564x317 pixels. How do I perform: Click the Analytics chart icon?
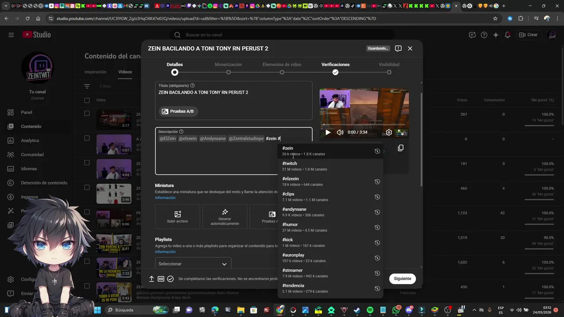coord(11,140)
